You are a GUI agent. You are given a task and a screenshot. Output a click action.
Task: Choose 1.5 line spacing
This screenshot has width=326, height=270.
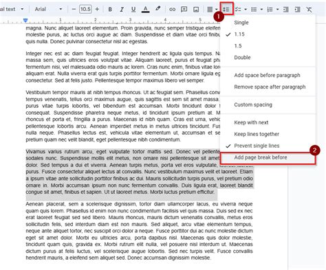268,46
